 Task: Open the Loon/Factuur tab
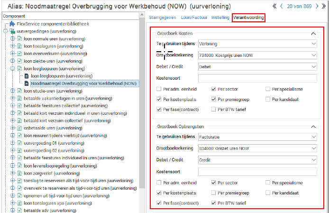(193, 18)
